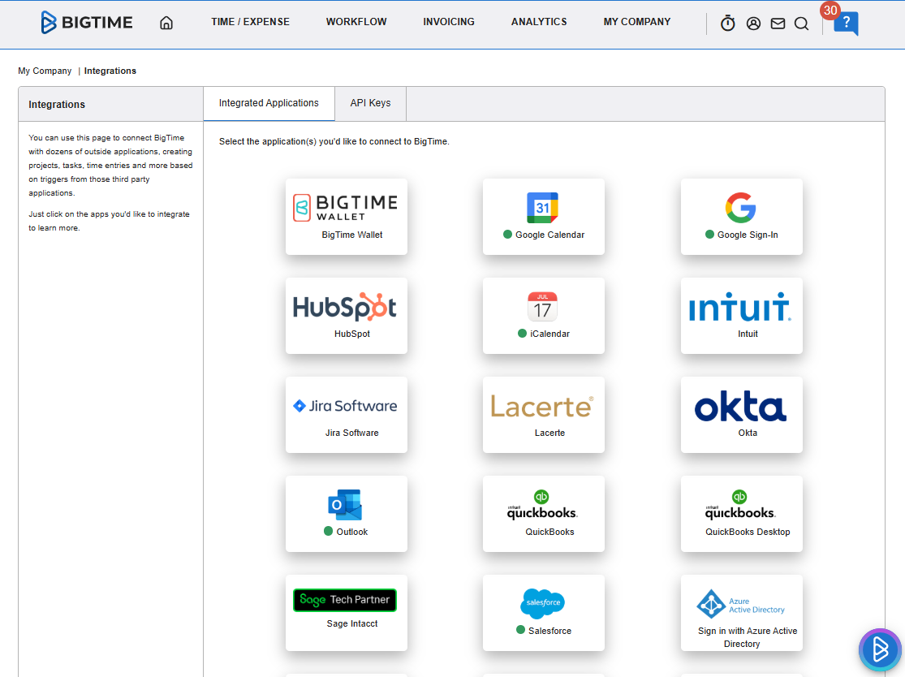Open the Salesforce cloud icon
The image size is (905, 677).
[542, 603]
